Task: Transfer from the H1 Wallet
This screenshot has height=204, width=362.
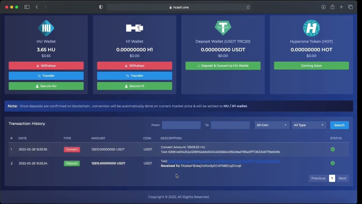Action: [x=135, y=76]
